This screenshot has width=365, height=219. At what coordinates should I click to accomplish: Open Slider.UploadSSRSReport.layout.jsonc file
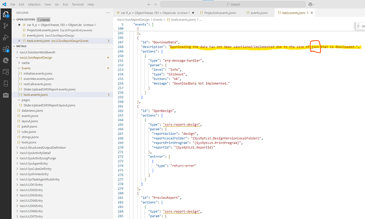point(49,105)
